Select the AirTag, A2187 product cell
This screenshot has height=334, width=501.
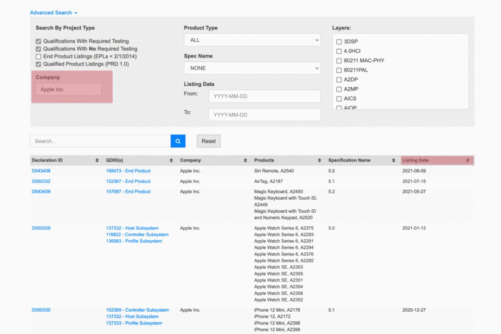tap(269, 181)
